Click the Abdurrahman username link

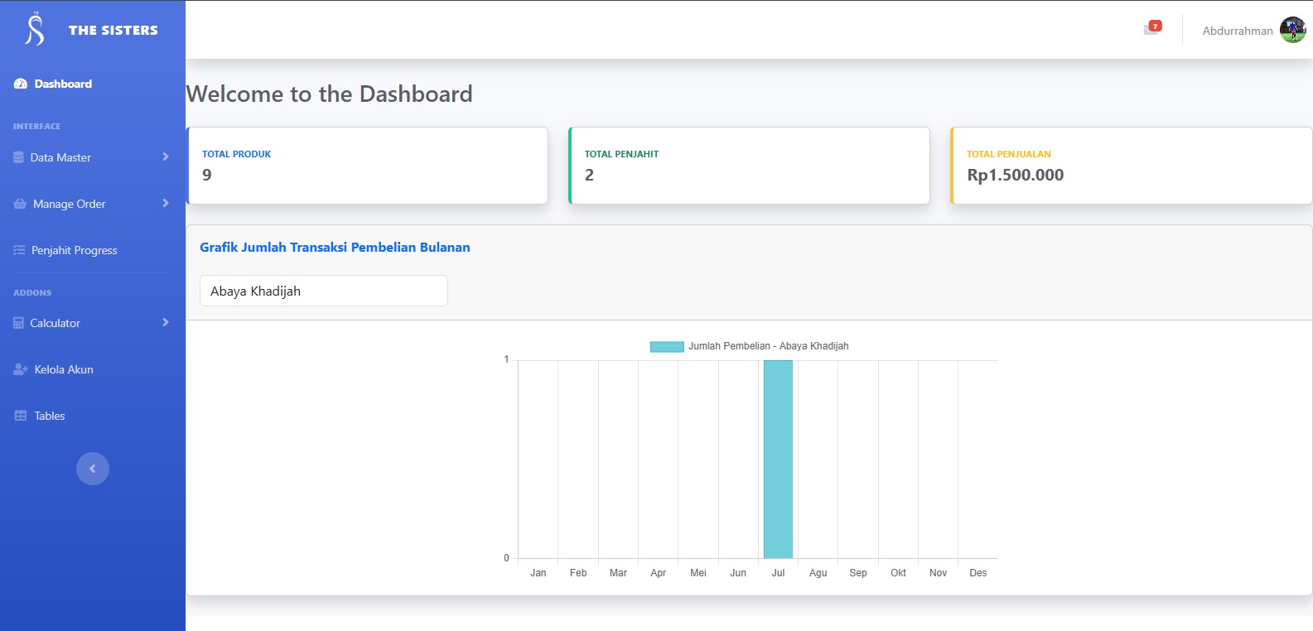1237,31
